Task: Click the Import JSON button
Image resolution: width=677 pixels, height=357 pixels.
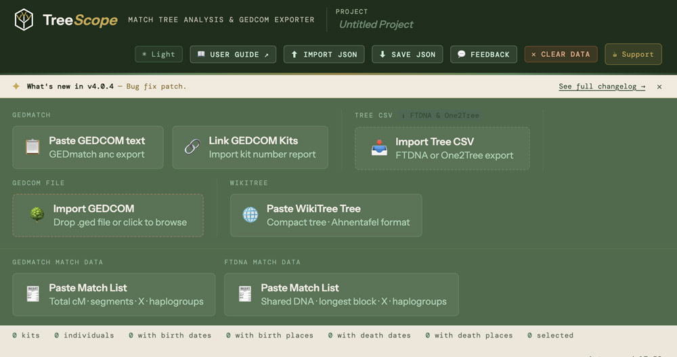Action: (324, 54)
